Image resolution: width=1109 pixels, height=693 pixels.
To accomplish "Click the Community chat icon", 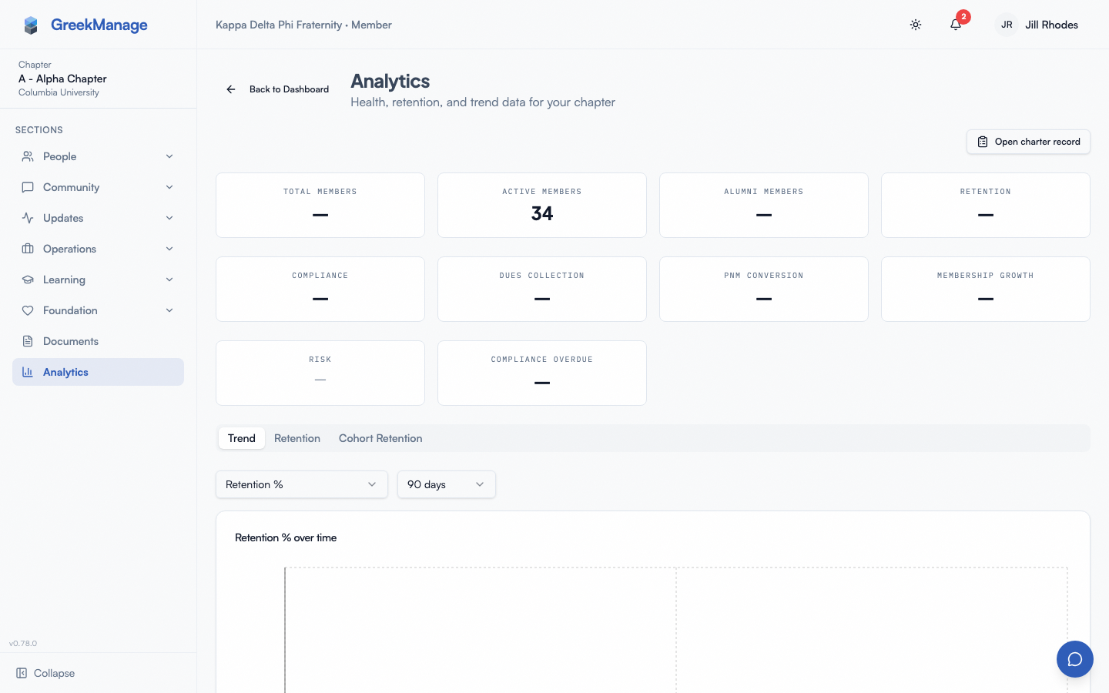I will [x=28, y=187].
